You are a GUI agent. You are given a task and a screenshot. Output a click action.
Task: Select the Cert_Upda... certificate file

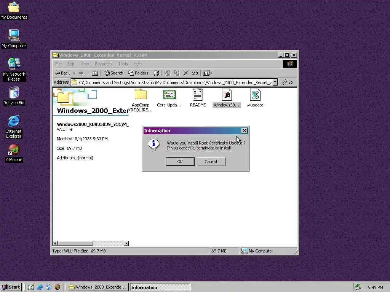169,98
